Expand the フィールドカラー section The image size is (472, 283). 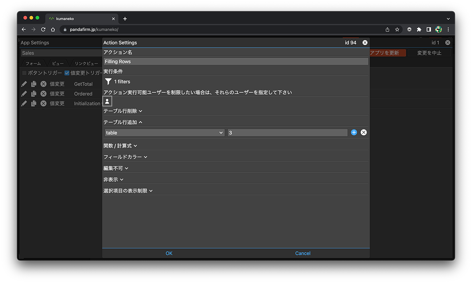pos(125,157)
